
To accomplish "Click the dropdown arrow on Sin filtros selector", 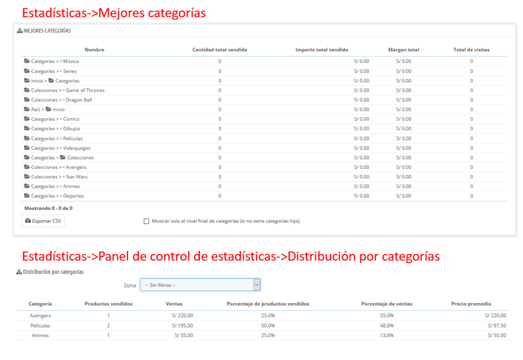I will click(x=256, y=284).
